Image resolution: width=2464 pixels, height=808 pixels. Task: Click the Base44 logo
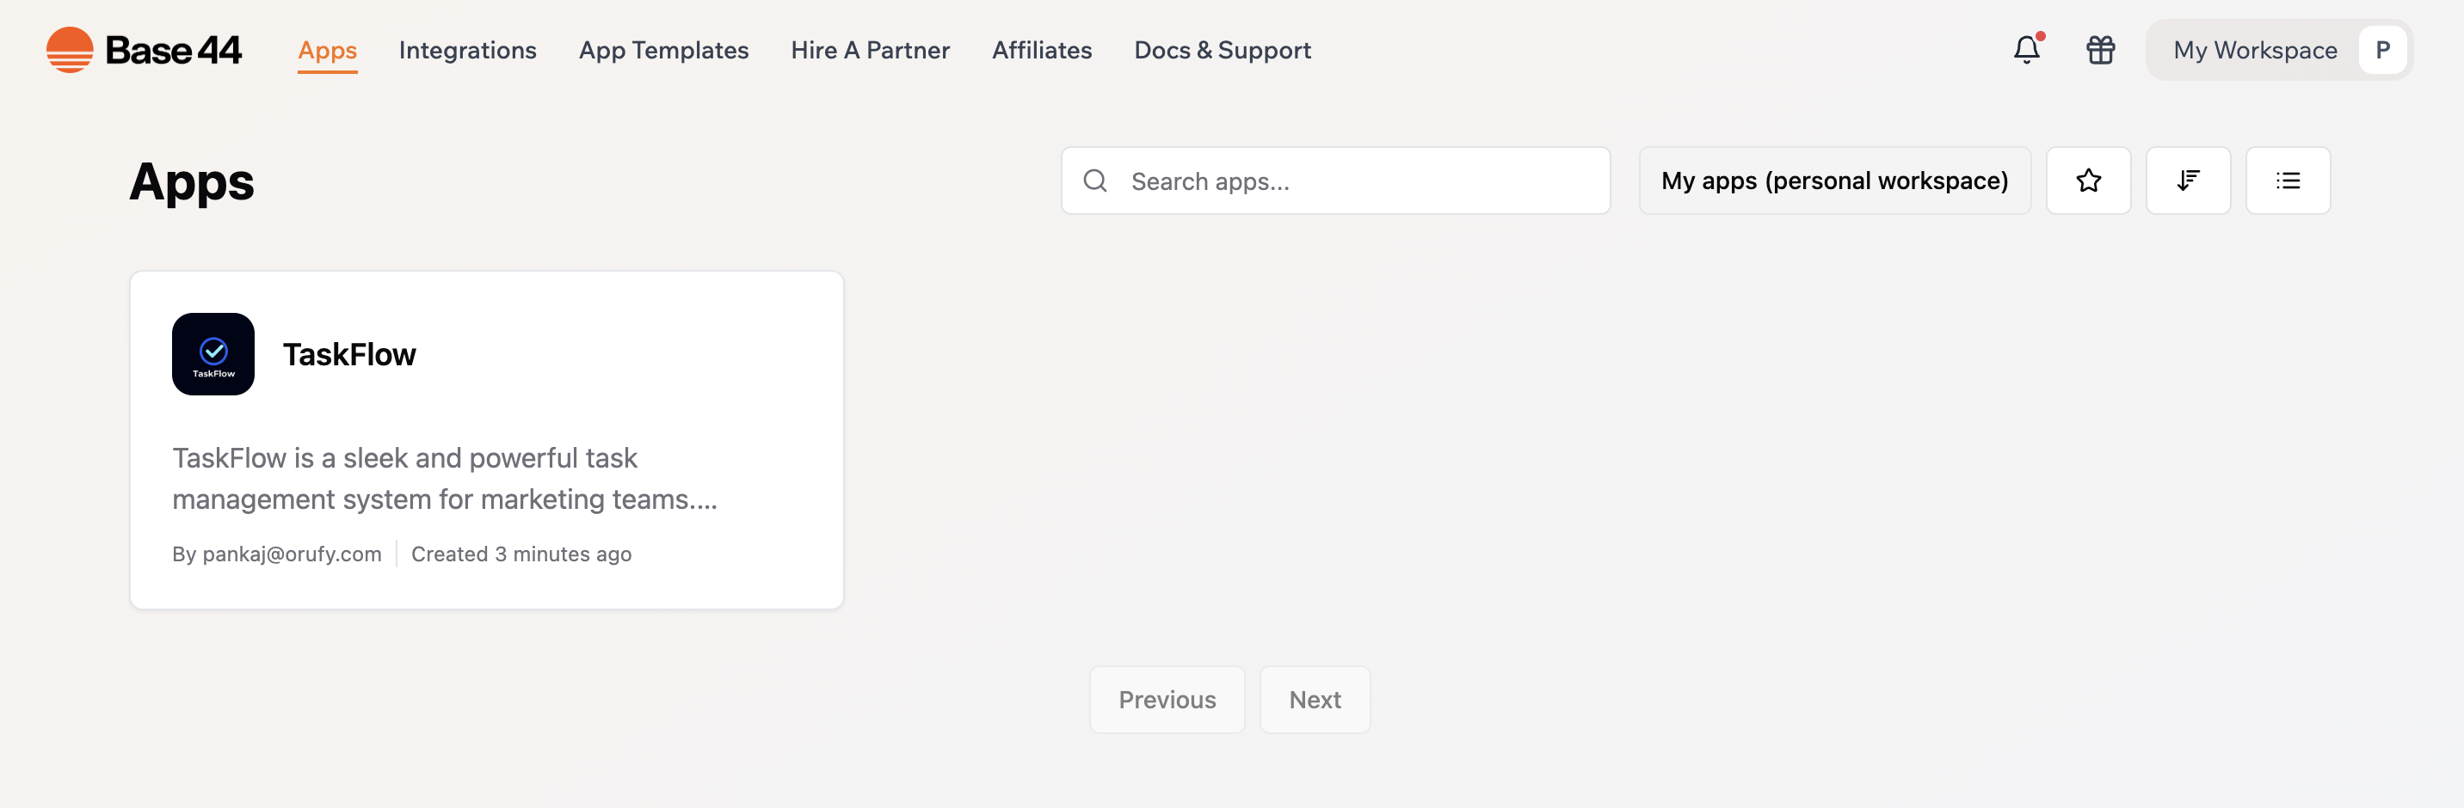pyautogui.click(x=144, y=49)
